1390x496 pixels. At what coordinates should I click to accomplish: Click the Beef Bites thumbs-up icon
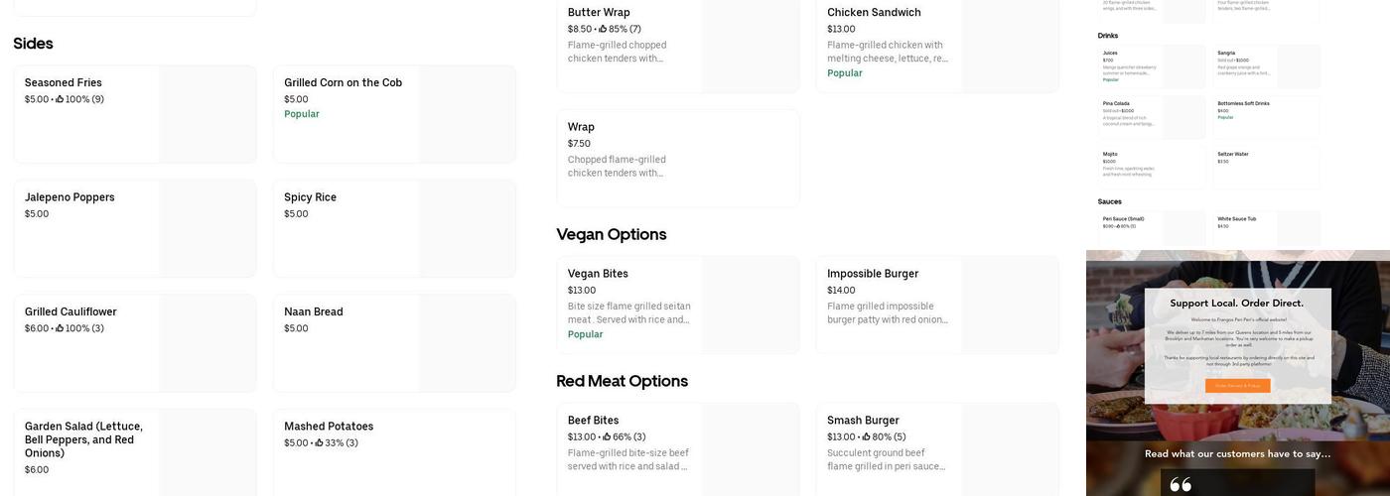pyautogui.click(x=607, y=437)
